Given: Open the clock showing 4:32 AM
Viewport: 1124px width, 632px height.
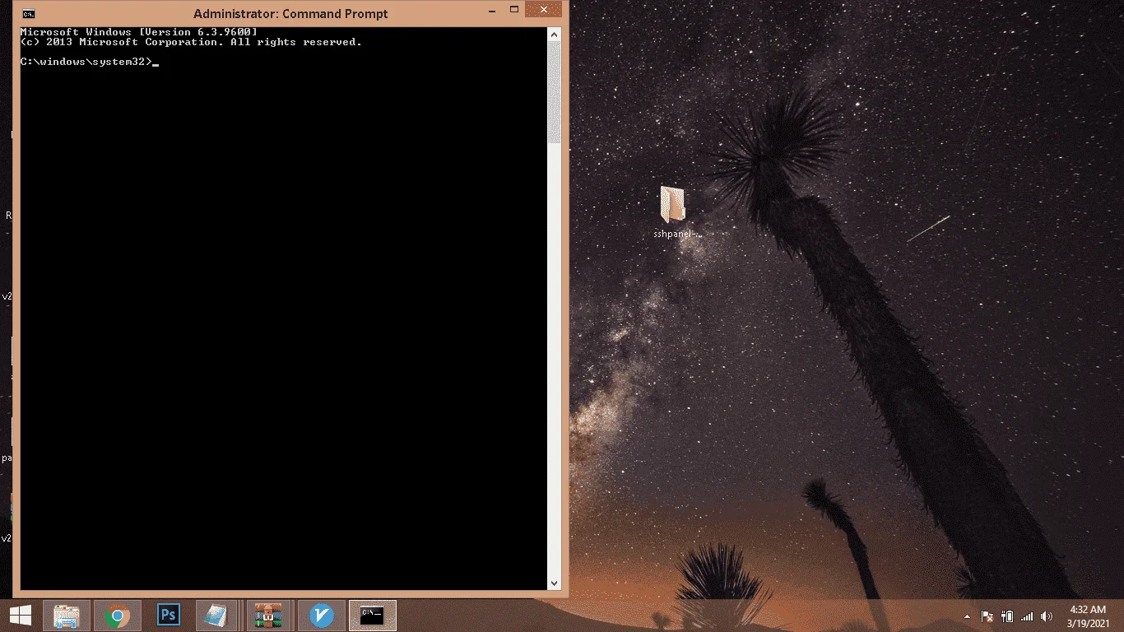Looking at the screenshot, I should [1088, 616].
